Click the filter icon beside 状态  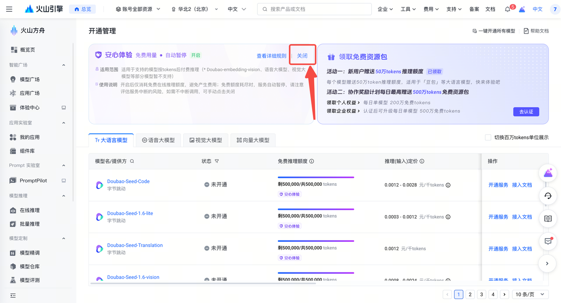(x=217, y=161)
